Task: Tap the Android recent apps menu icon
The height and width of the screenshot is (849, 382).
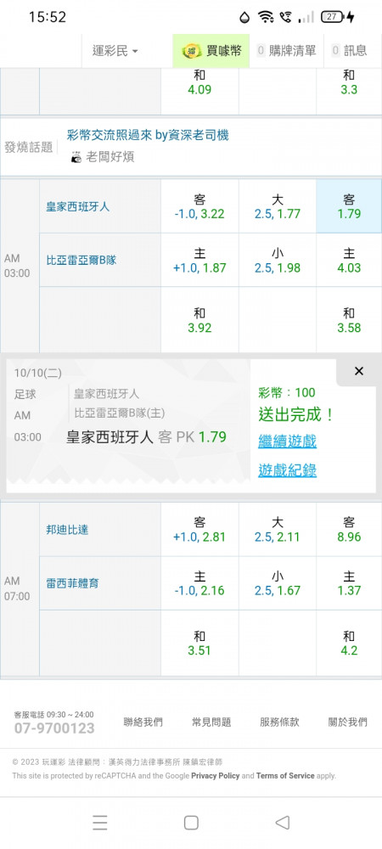Action: click(99, 823)
